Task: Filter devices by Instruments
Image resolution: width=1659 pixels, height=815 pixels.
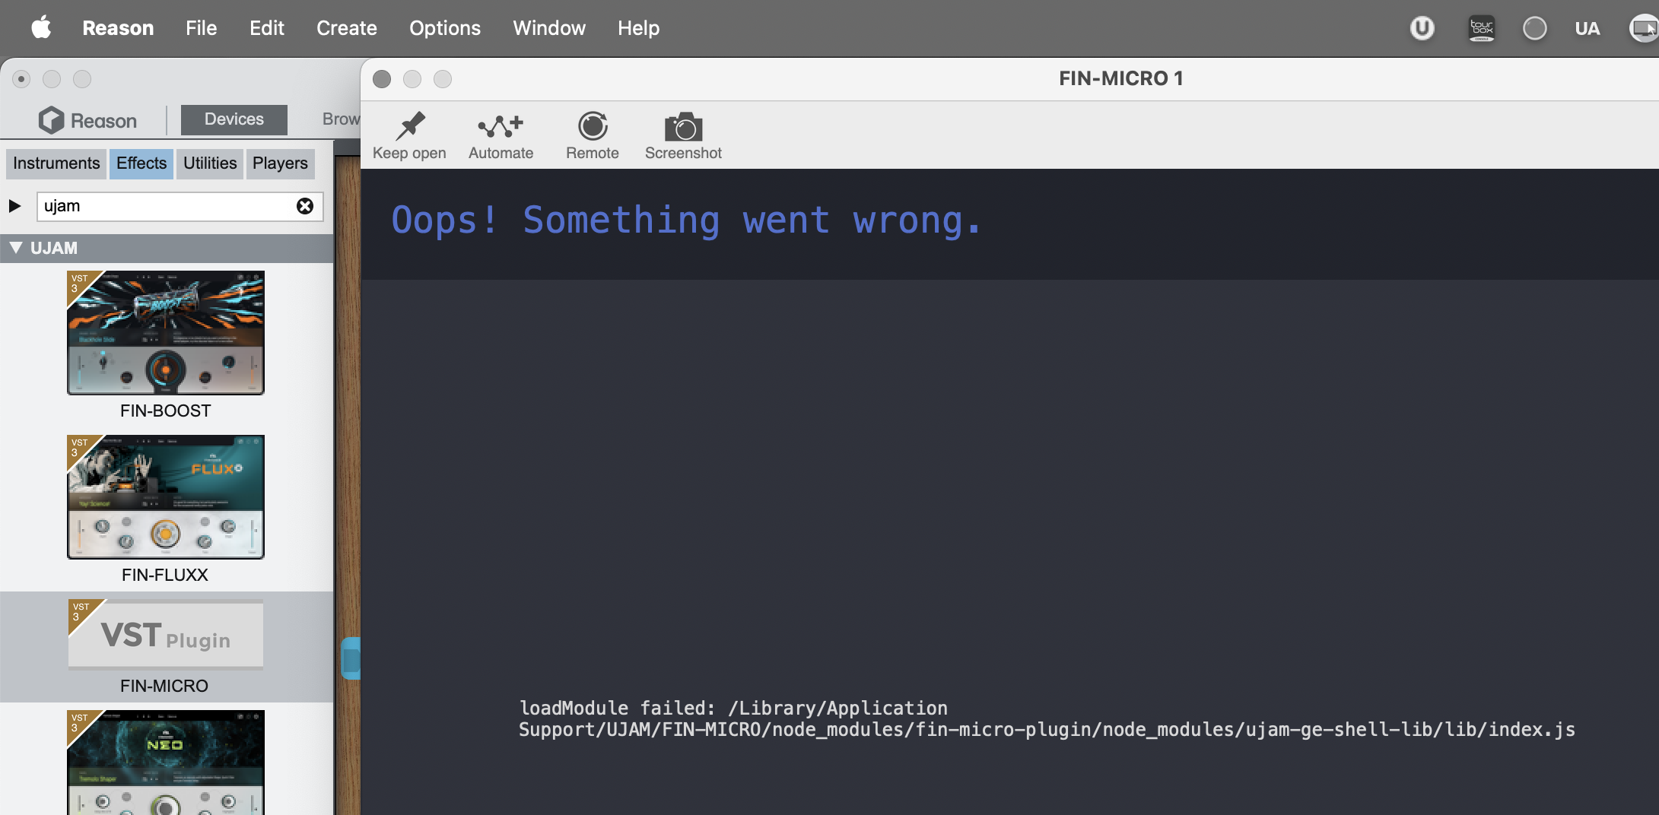Action: point(56,163)
